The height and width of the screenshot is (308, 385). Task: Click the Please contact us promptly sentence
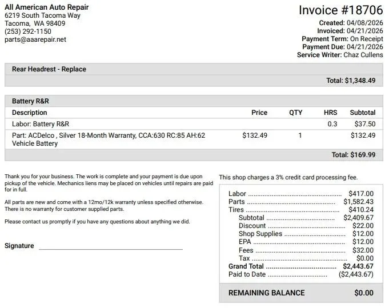point(97,222)
